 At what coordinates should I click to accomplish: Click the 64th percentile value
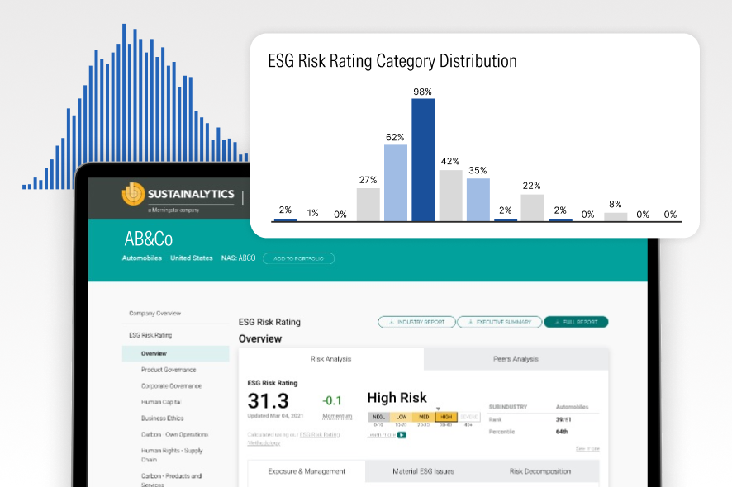(x=562, y=432)
